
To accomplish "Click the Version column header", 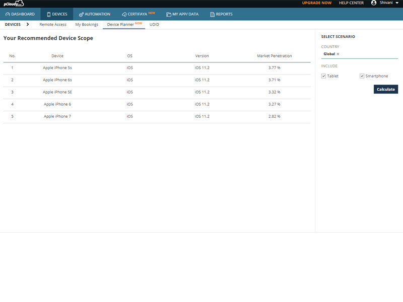I will click(202, 56).
